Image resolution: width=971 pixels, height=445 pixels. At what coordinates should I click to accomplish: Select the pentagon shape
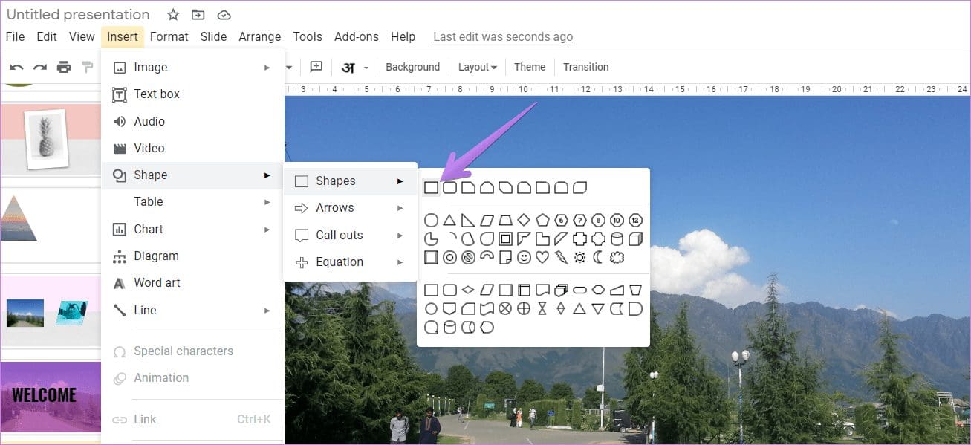pyautogui.click(x=542, y=220)
